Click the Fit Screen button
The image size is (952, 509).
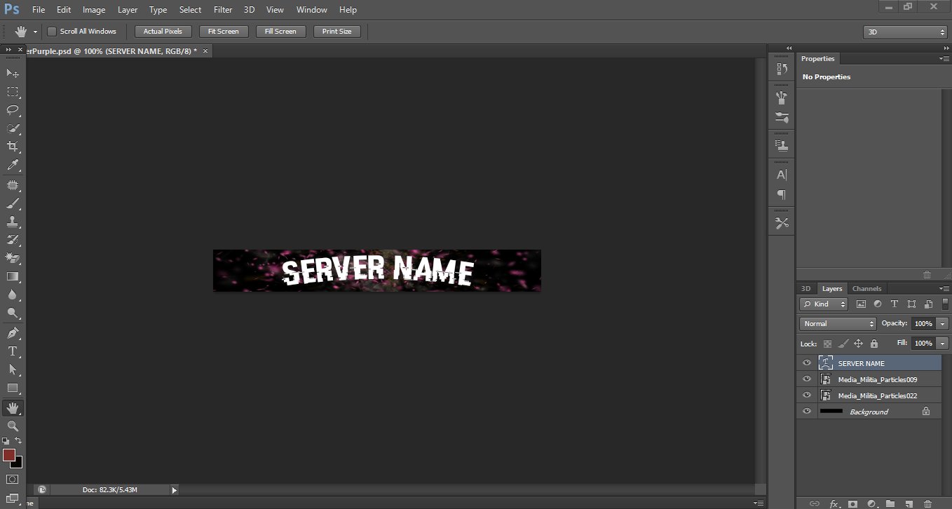(224, 32)
